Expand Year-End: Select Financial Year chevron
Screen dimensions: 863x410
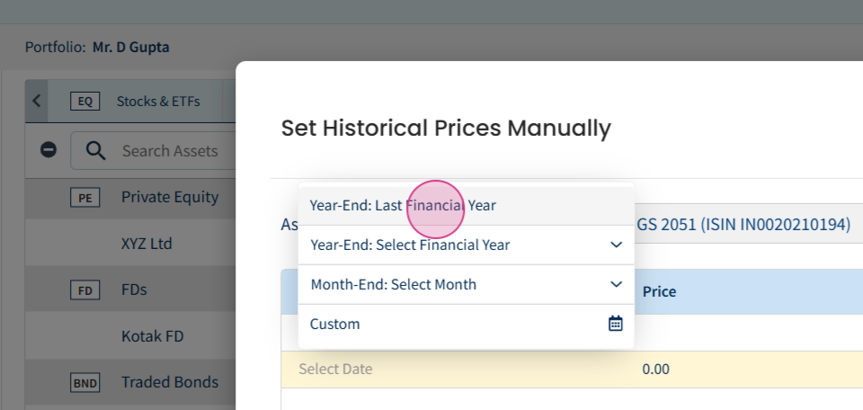pyautogui.click(x=616, y=245)
